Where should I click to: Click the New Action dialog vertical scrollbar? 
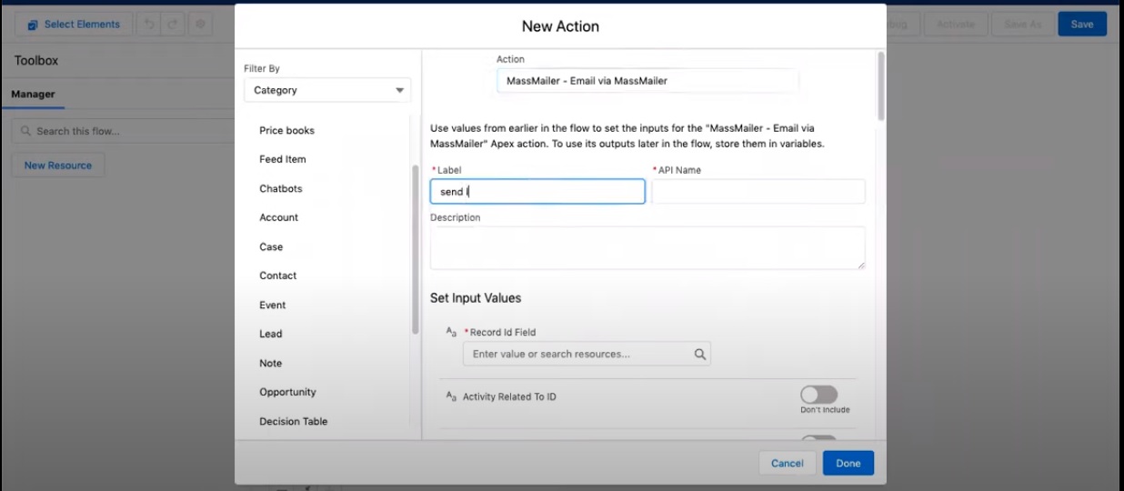(880, 86)
